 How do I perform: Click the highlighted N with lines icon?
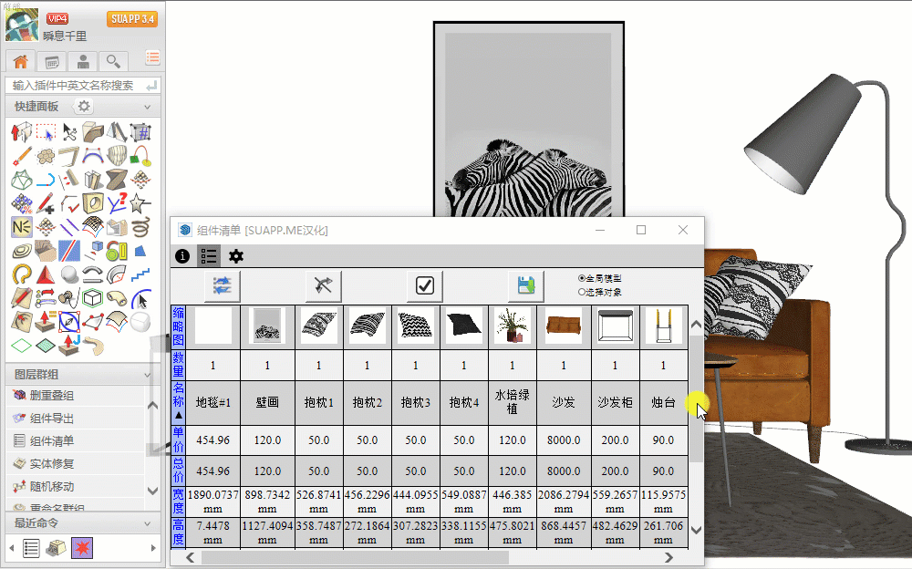click(x=22, y=227)
